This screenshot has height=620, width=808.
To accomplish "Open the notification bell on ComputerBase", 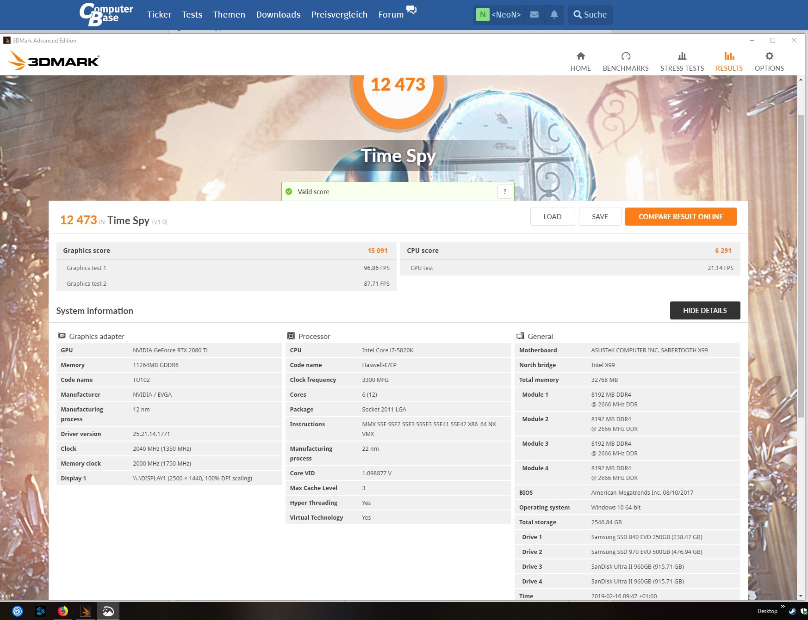I will 553,14.
